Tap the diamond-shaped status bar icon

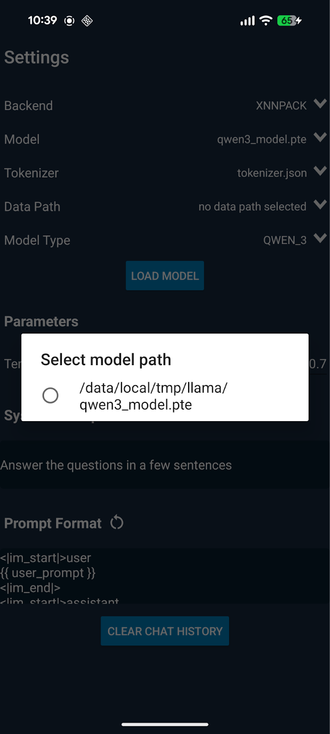tap(87, 21)
